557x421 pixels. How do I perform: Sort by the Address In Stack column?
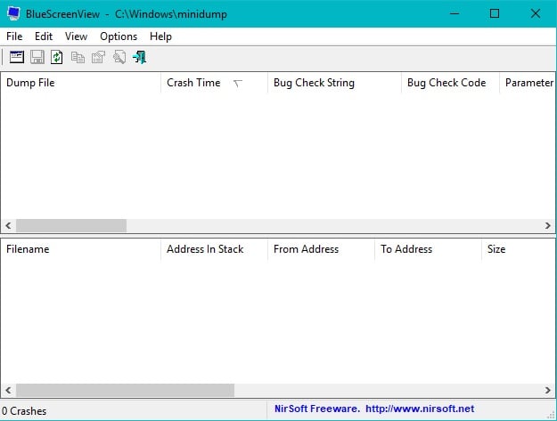[214, 249]
